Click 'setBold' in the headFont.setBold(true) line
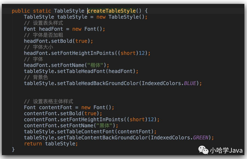This screenshot has width=247, height=159. coord(61,41)
